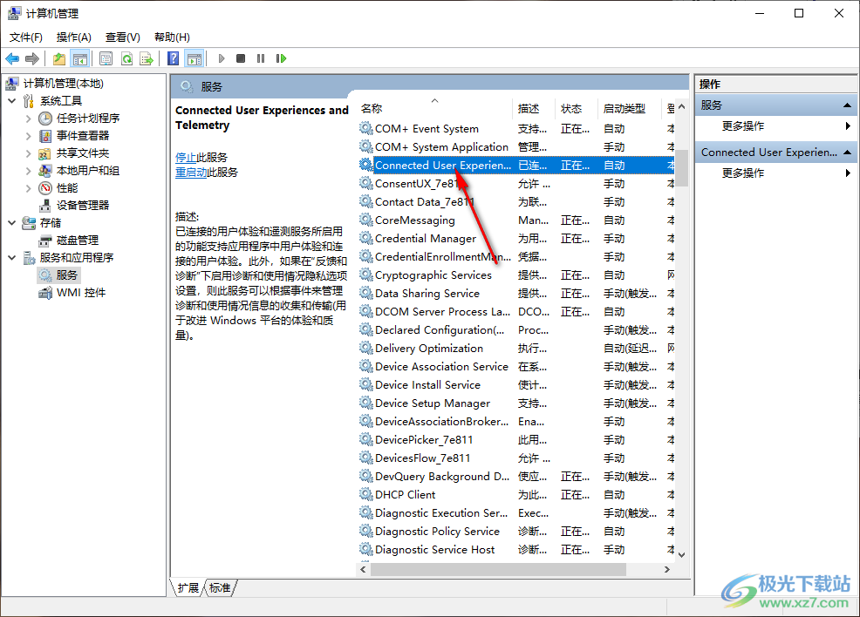Viewport: 860px width, 617px height.
Task: Expand the 本地用户和组 node
Action: point(29,171)
